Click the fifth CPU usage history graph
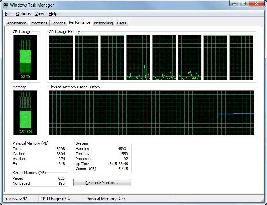Image resolution: width=267 pixels, height=205 pixels. tap(164, 57)
